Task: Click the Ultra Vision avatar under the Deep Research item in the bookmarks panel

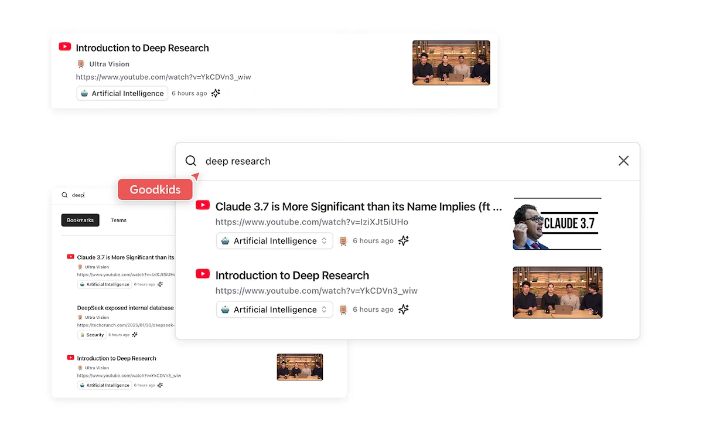Action: [80, 368]
